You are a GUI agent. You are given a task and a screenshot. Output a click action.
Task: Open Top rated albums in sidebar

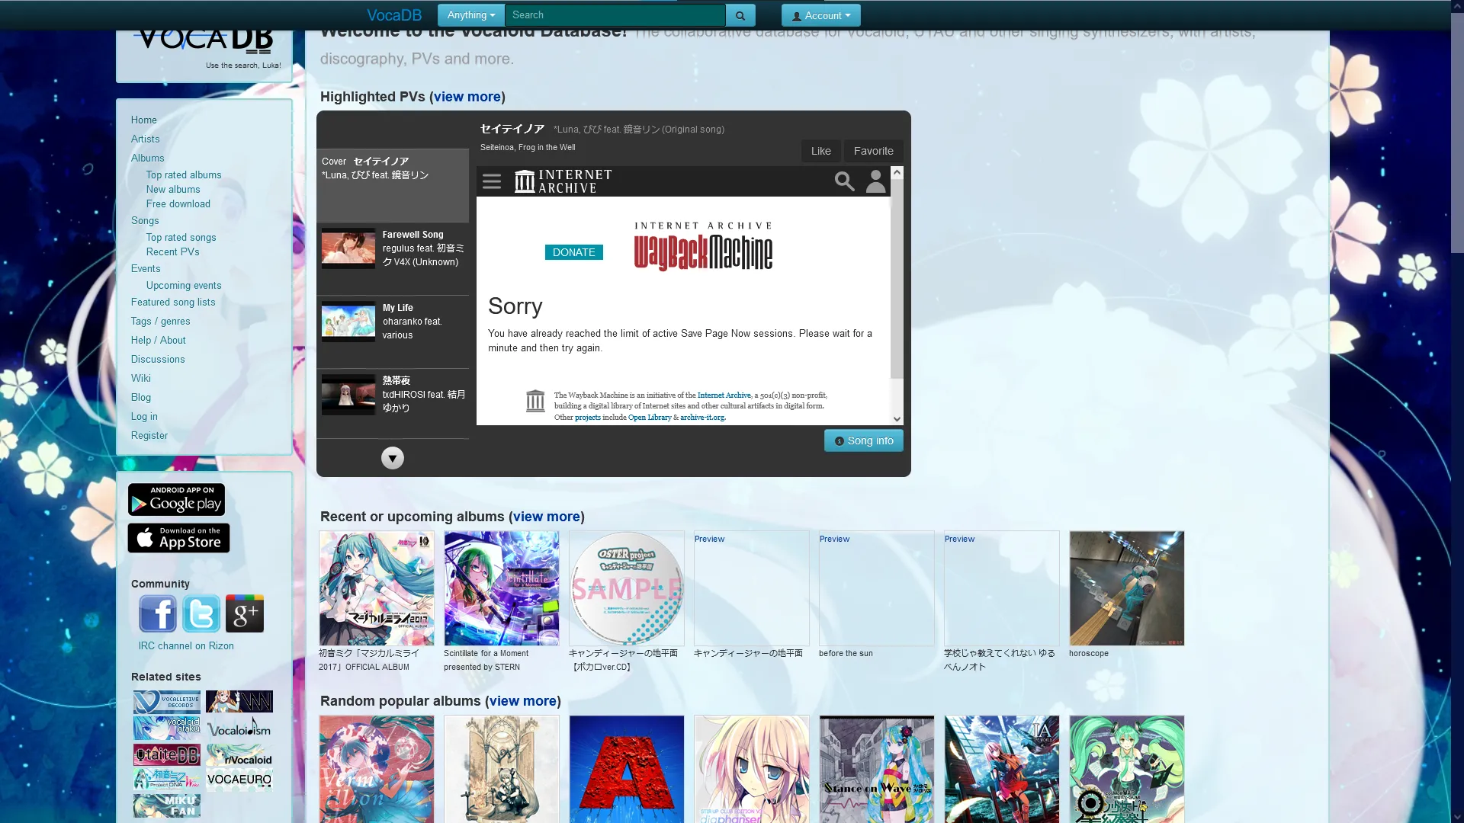point(184,175)
